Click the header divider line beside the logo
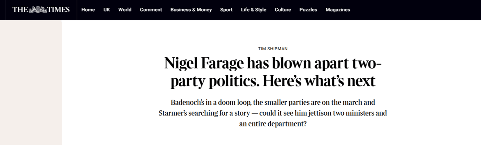481x145 pixels. pyautogui.click(x=77, y=10)
